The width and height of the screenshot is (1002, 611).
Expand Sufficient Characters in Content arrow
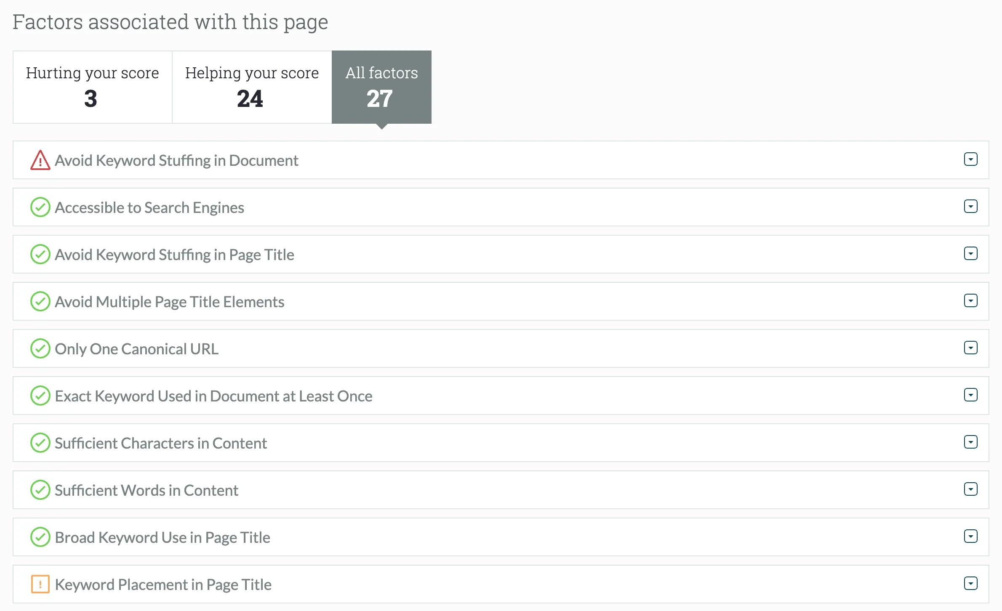point(971,442)
